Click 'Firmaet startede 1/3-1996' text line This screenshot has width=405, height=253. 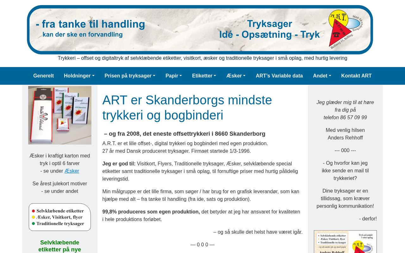click(221, 151)
